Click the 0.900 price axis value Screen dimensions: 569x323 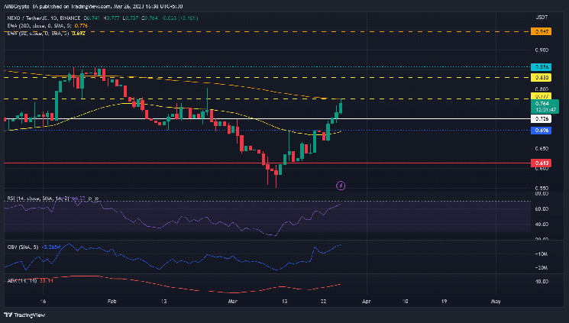pyautogui.click(x=542, y=50)
